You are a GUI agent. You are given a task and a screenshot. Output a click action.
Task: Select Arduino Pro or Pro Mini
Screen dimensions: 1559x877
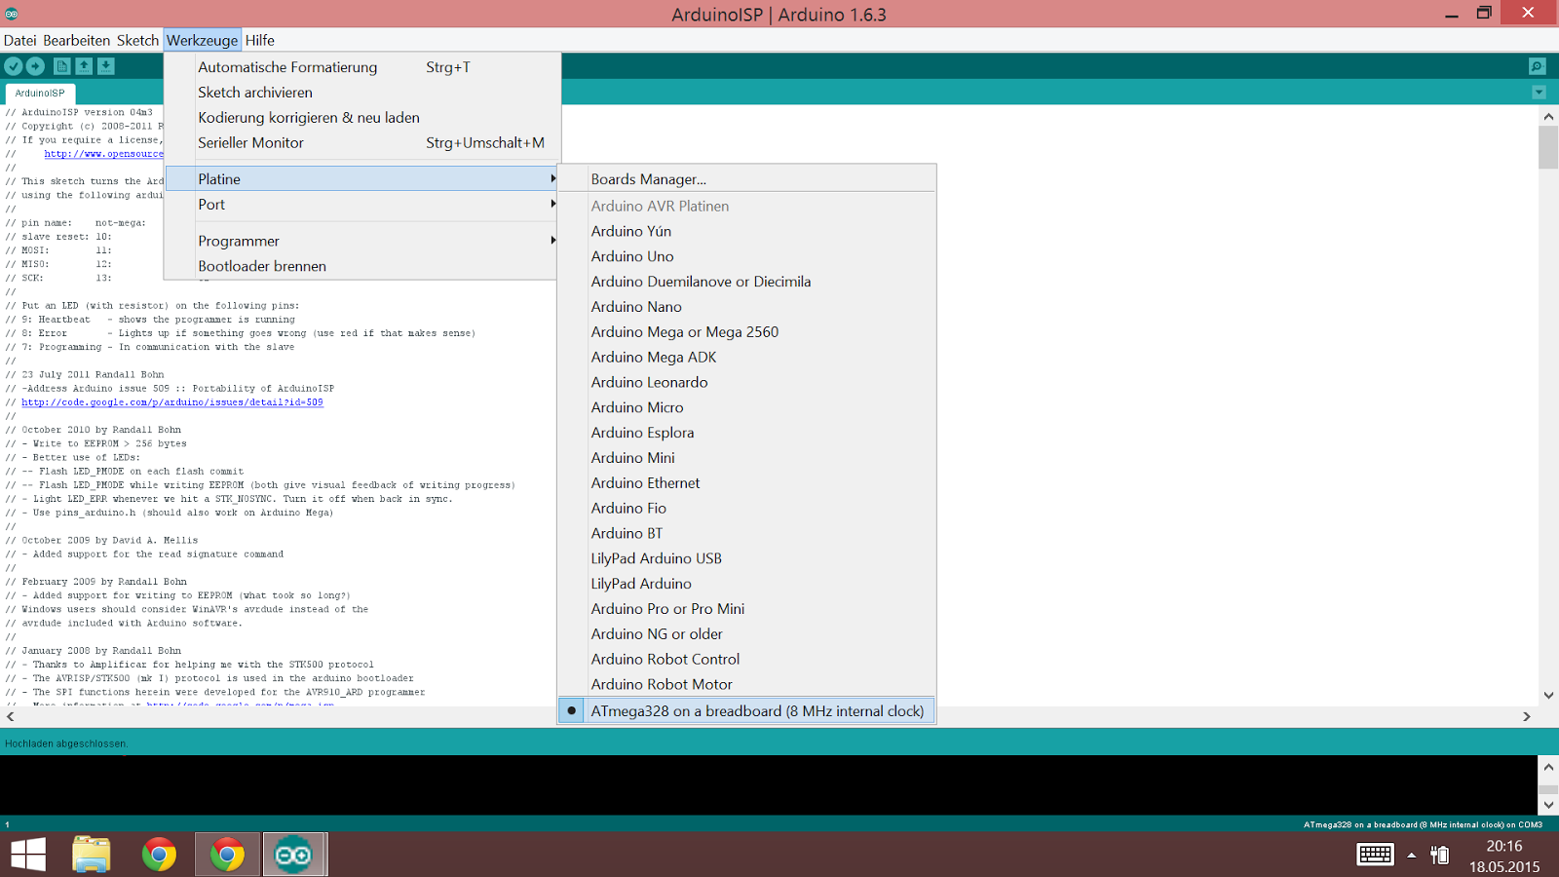coord(746,609)
